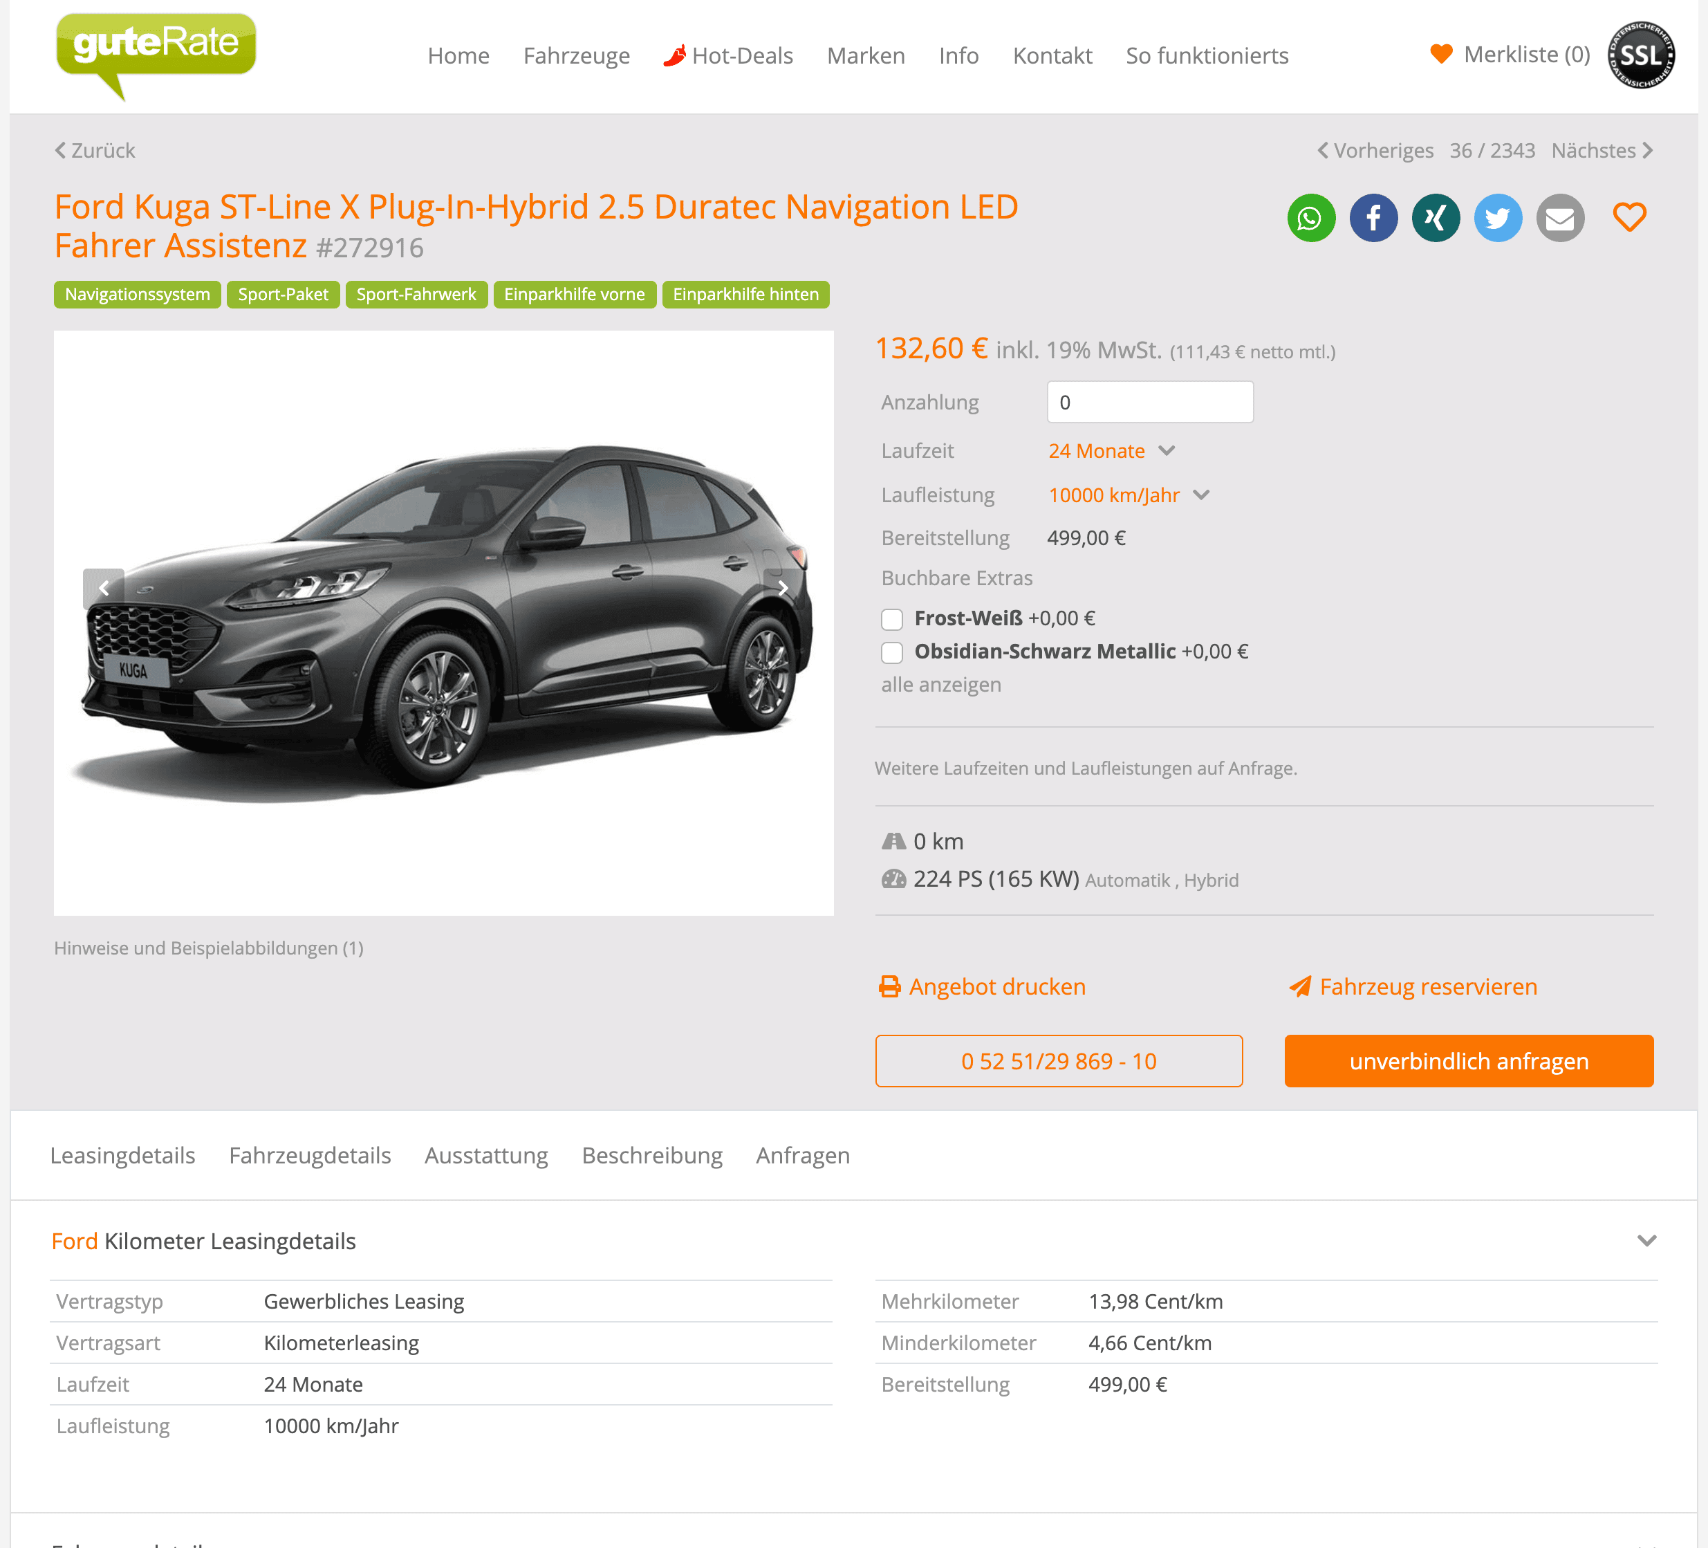The width and height of the screenshot is (1708, 1548).
Task: Open Fahrzeuge menu item
Action: (x=576, y=56)
